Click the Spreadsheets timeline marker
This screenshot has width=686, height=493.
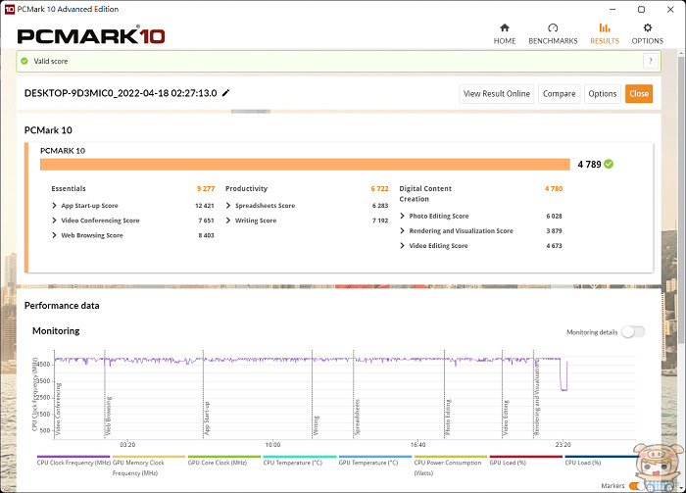pos(358,417)
